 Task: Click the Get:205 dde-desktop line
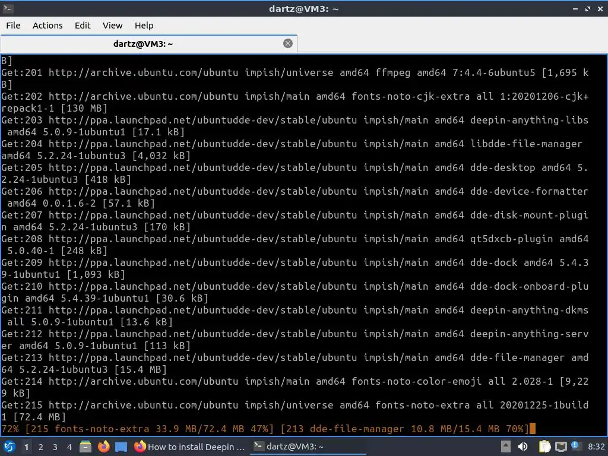[294, 173]
